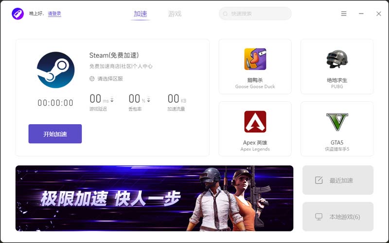This screenshot has height=243, width=389.
Task: Select the 绝地求生 PUBG helmet icon
Action: [x=337, y=59]
